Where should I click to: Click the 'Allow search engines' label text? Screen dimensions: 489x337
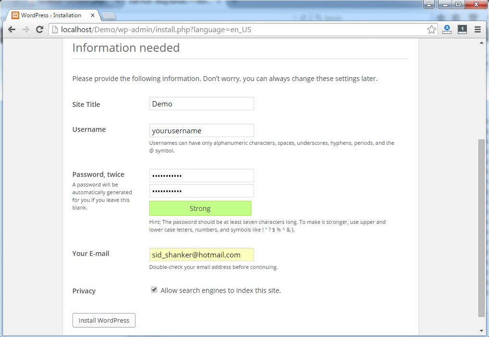pyautogui.click(x=221, y=291)
